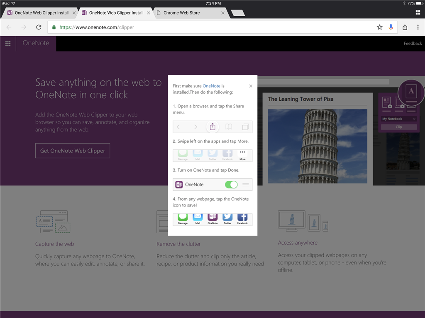Close the installation instructions popup

pyautogui.click(x=251, y=86)
